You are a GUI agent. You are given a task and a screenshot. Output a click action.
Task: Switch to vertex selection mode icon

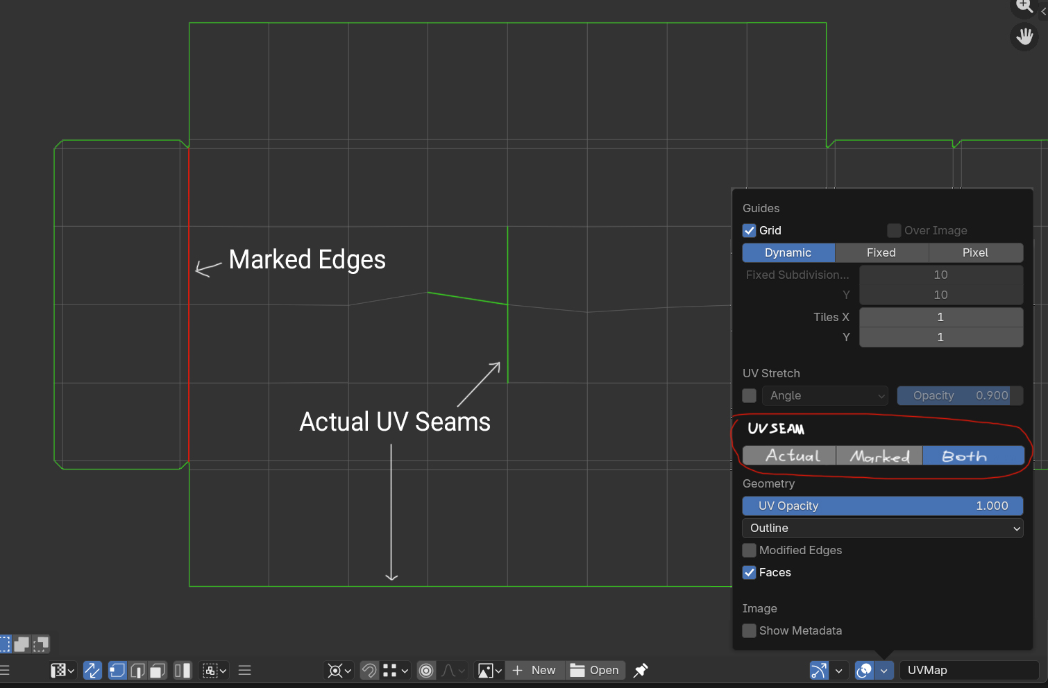[117, 671]
